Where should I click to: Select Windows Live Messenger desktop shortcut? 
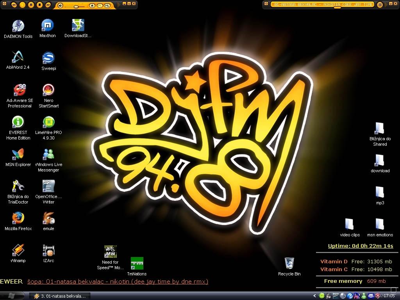tap(48, 160)
